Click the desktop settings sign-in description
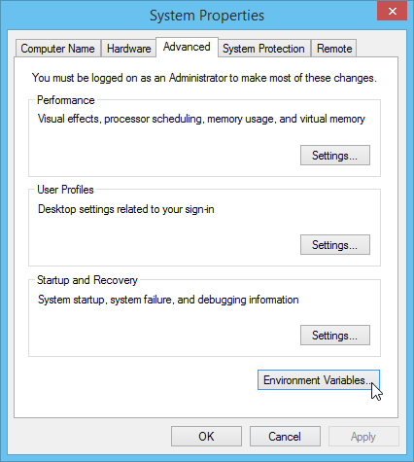The image size is (414, 462). pyautogui.click(x=126, y=209)
